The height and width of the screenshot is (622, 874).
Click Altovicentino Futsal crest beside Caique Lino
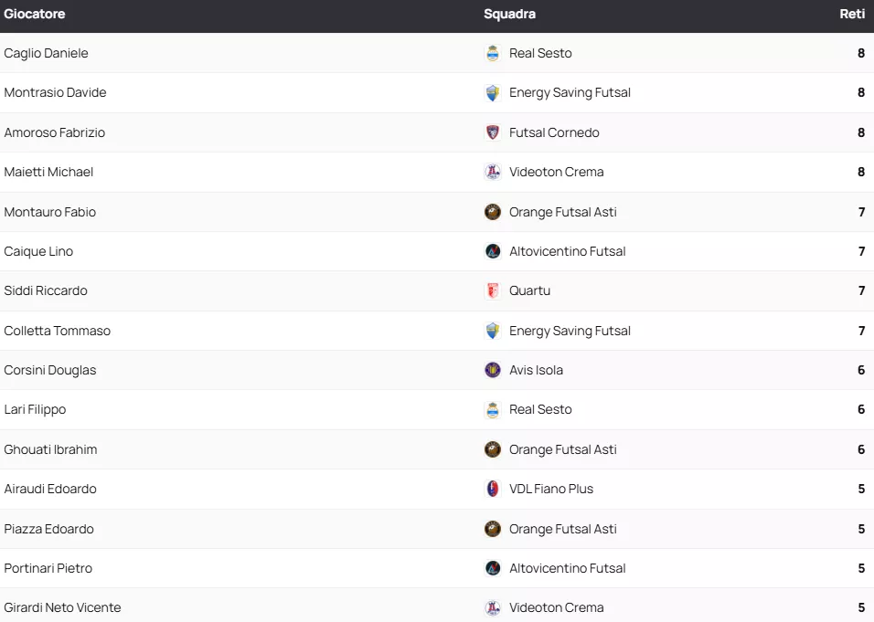(493, 251)
